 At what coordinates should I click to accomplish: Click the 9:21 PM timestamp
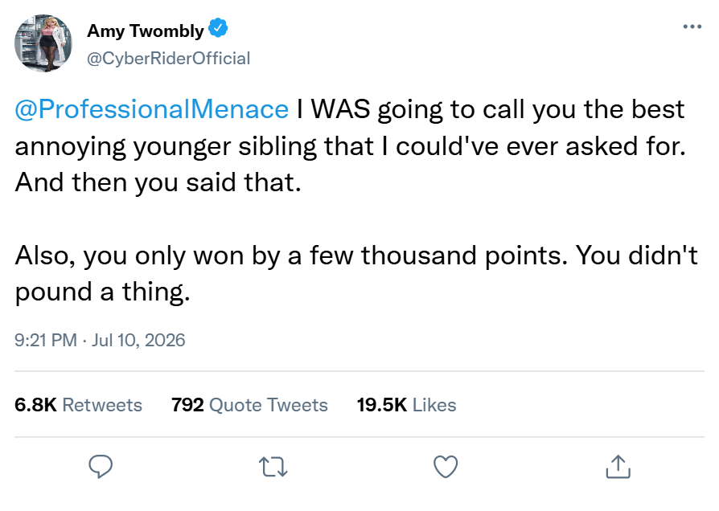[45, 340]
